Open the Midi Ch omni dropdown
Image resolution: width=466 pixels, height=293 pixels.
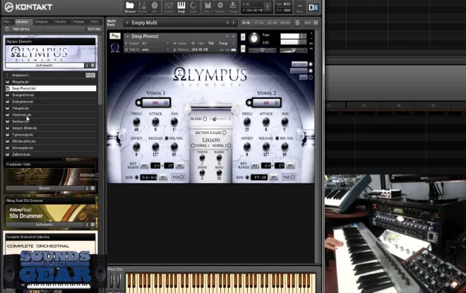pyautogui.click(x=147, y=49)
